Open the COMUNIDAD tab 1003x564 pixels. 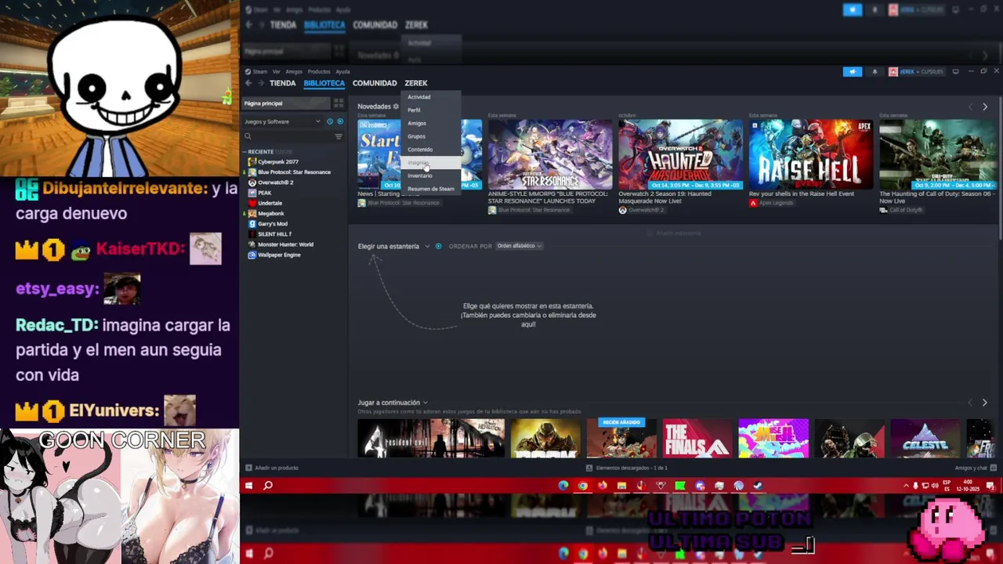(x=375, y=83)
